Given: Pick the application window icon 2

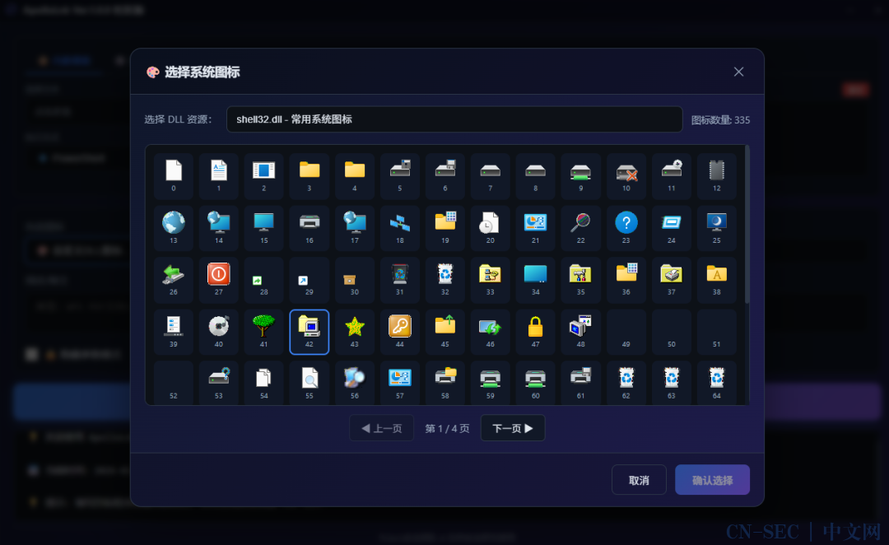Looking at the screenshot, I should point(263,176).
